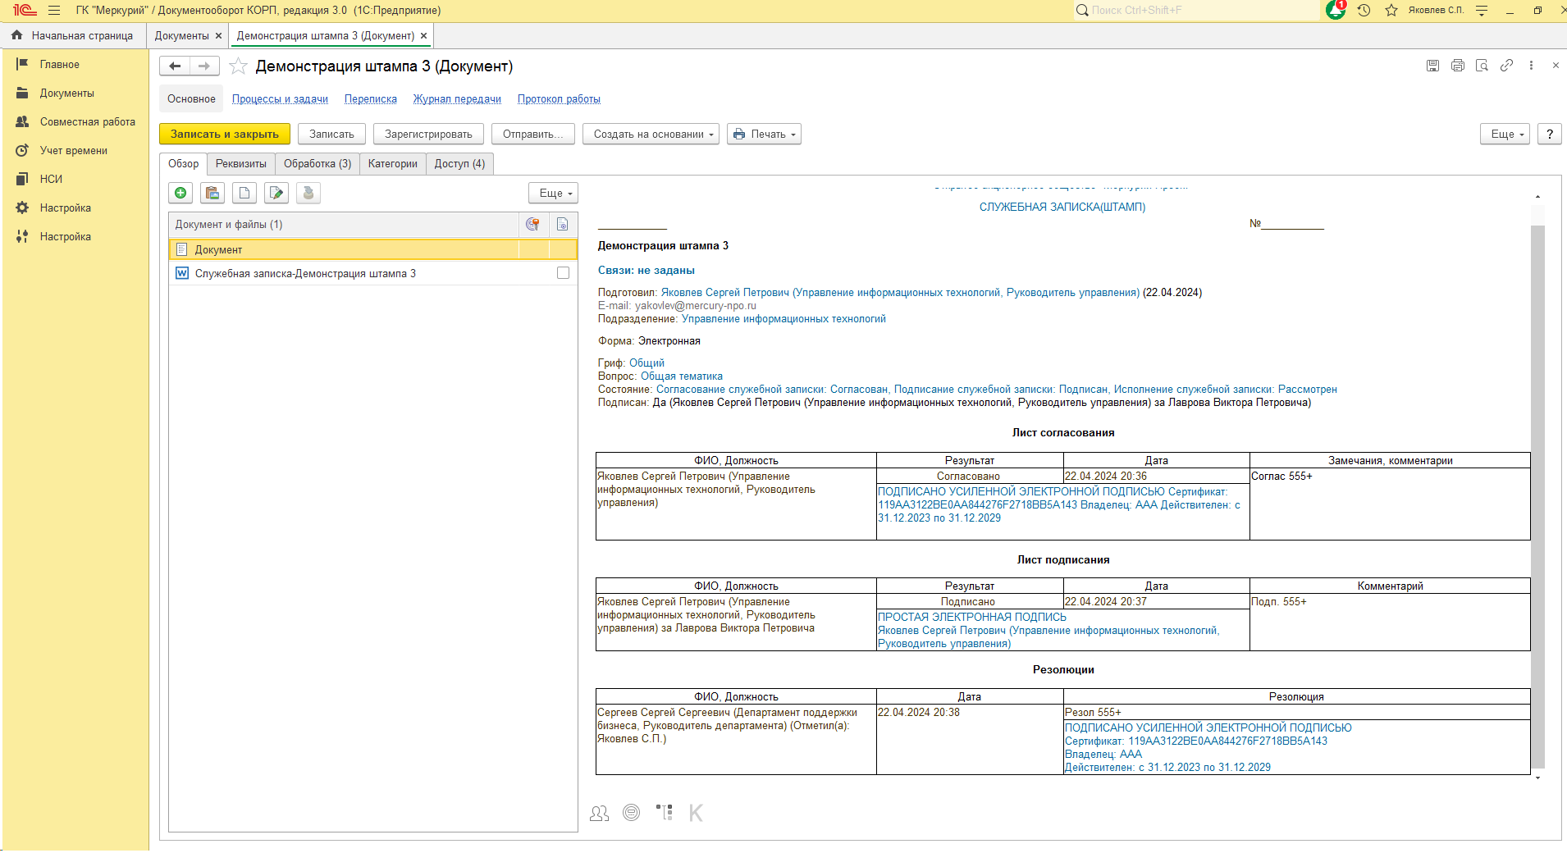Image resolution: width=1567 pixels, height=853 pixels.
Task: Open the Обработка (3) tab
Action: 318,163
